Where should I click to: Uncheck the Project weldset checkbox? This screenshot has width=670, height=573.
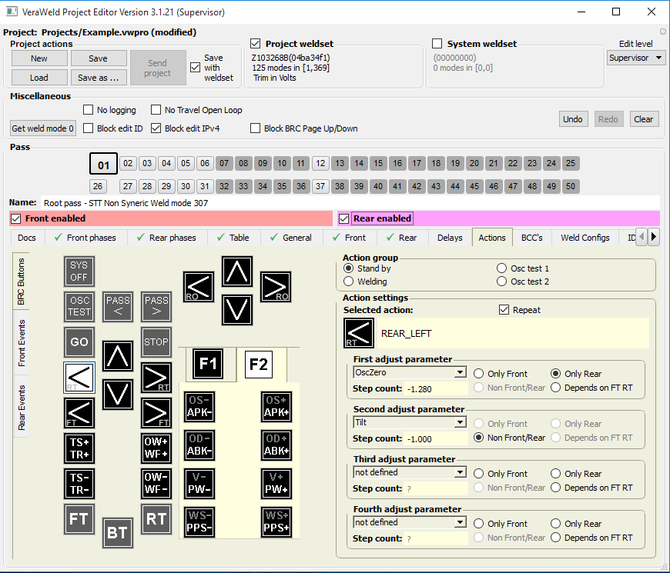coord(256,44)
